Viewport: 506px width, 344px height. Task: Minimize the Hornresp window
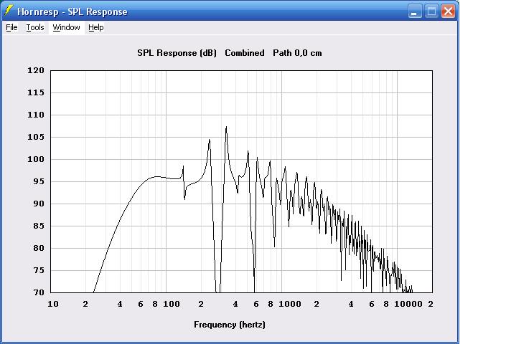point(414,11)
